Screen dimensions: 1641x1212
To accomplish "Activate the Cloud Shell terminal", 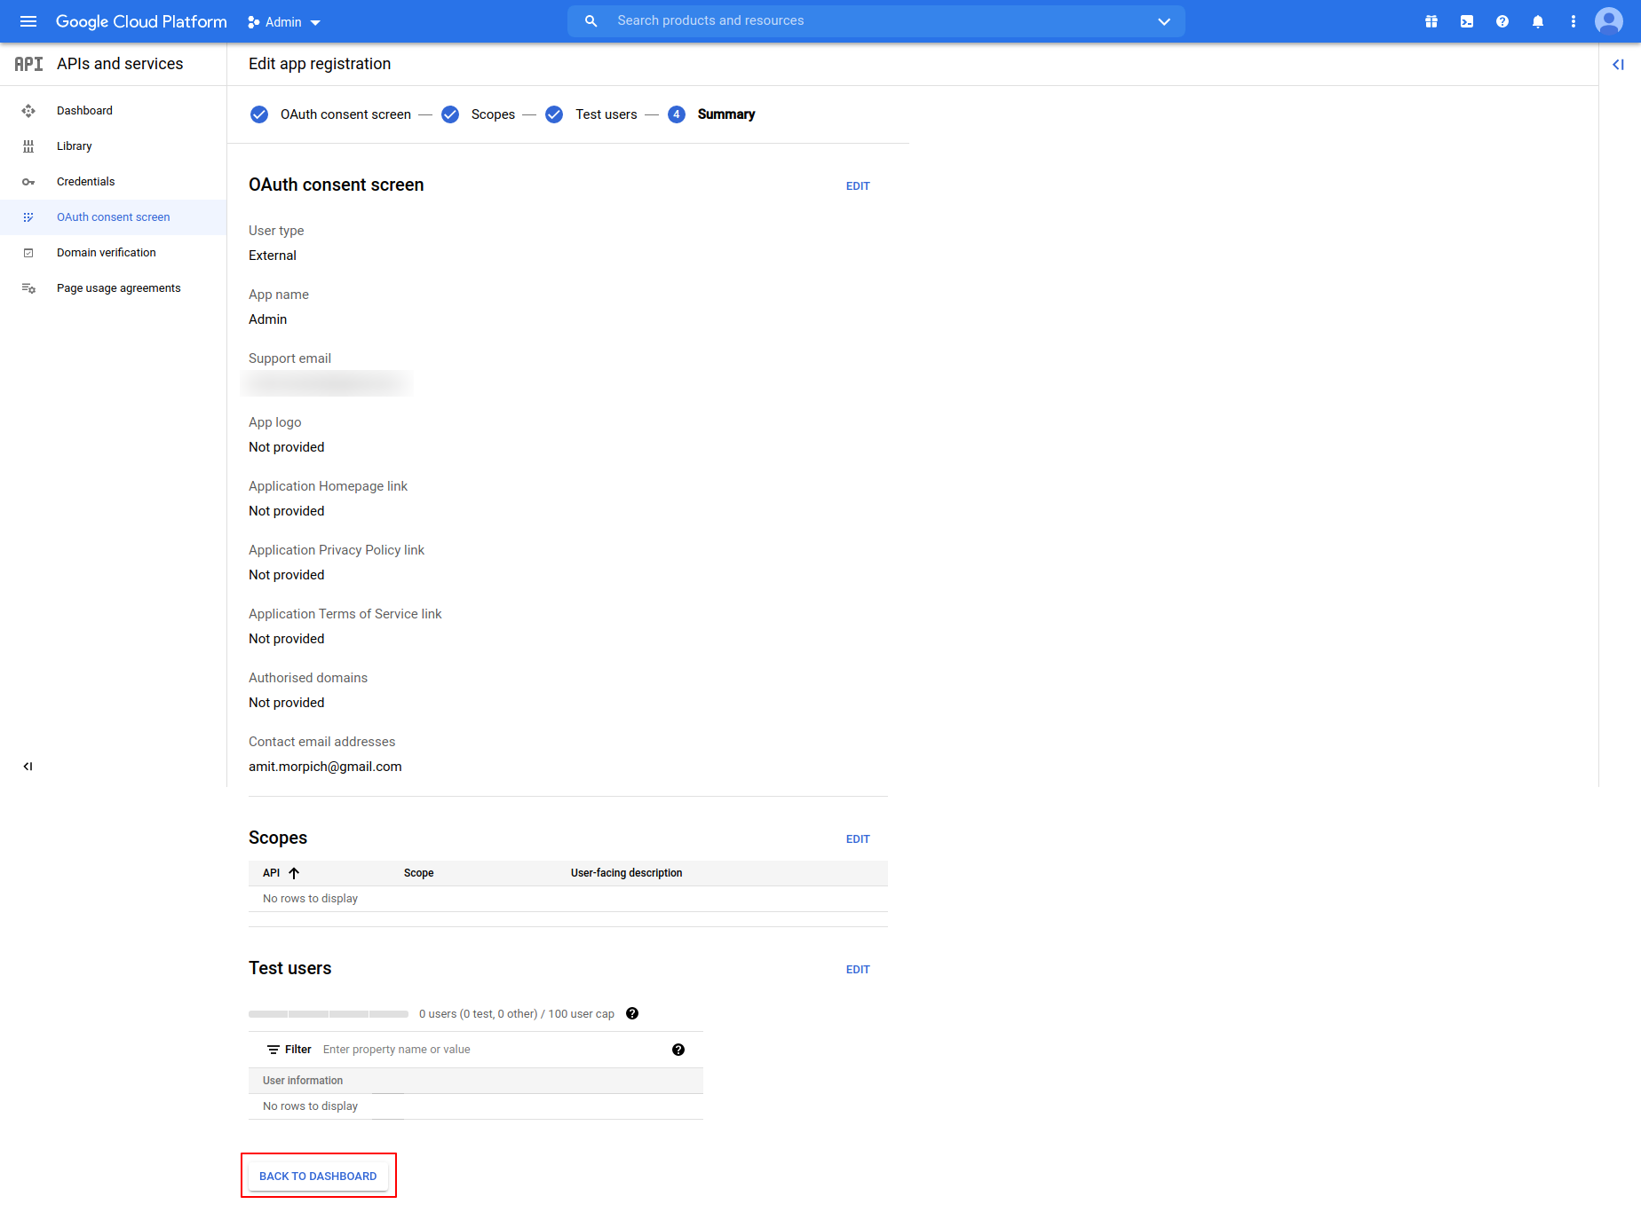I will (1466, 21).
